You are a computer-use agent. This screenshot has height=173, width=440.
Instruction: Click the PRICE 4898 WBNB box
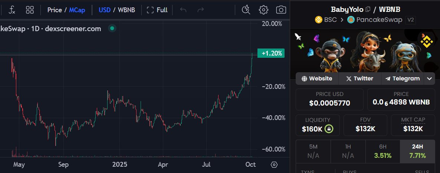[401, 99]
